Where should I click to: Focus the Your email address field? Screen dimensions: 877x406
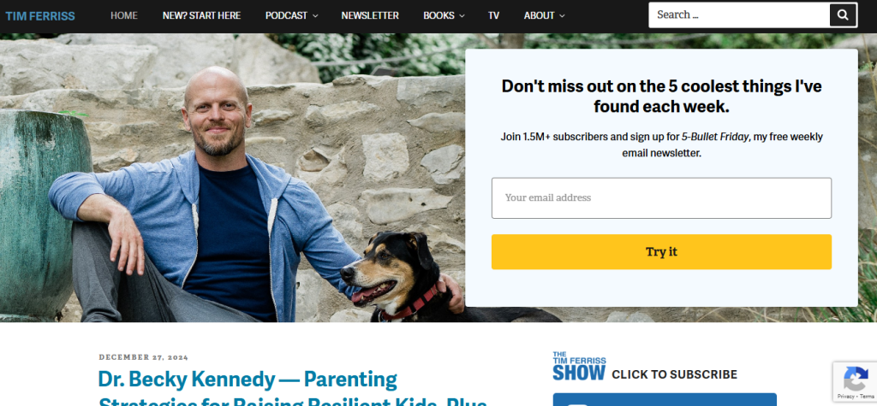(x=661, y=197)
